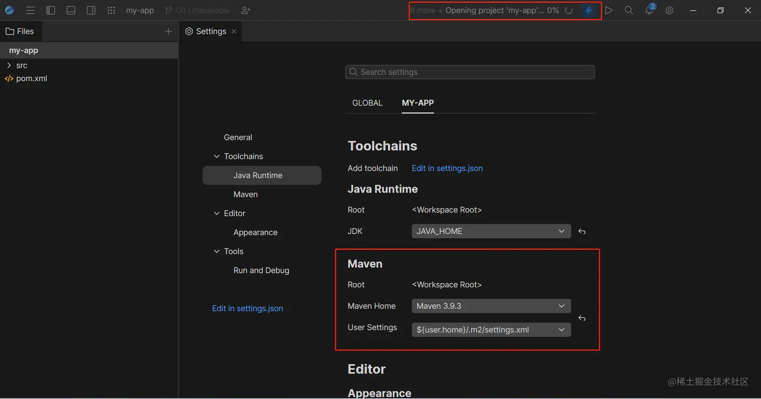Screen dimensions: 761x399
Task: Click the Search settings input field
Action: 470,72
